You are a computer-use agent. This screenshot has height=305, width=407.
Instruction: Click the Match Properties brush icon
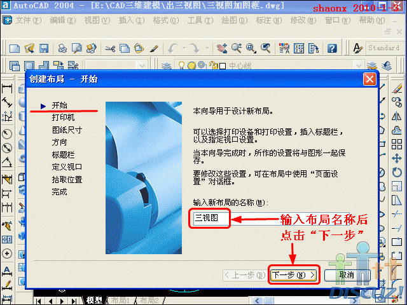(154, 48)
